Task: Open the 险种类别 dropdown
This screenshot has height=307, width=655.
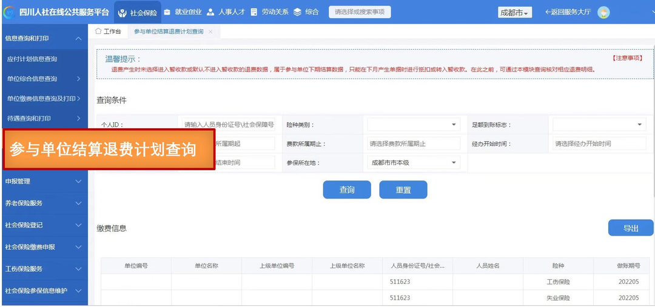Action: coord(414,124)
